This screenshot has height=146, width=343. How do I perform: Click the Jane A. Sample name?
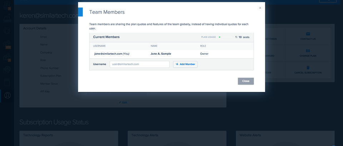(x=161, y=54)
